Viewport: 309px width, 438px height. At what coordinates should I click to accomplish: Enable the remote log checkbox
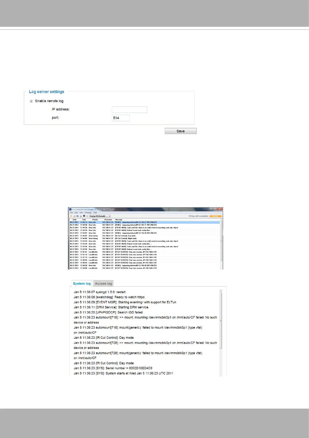point(31,101)
